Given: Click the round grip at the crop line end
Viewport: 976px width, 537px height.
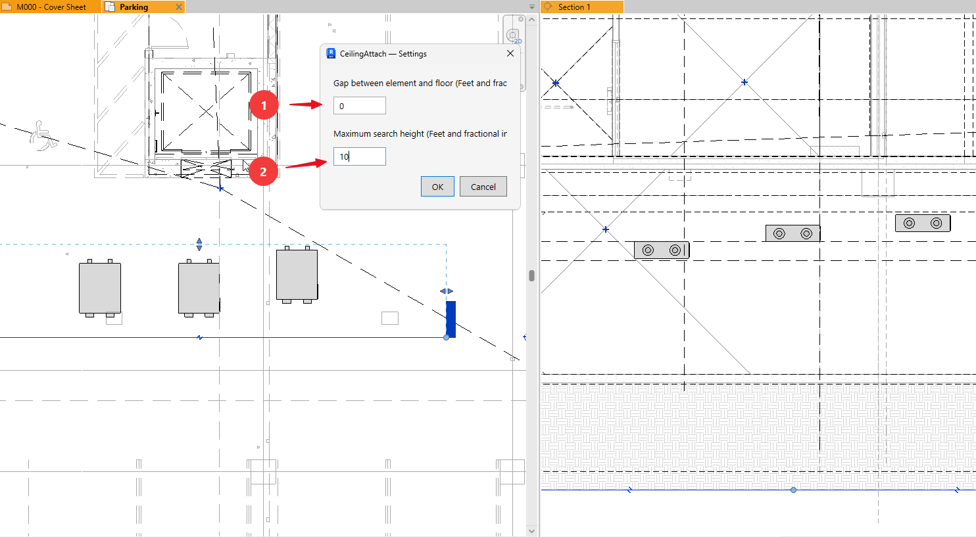Looking at the screenshot, I should 447,337.
